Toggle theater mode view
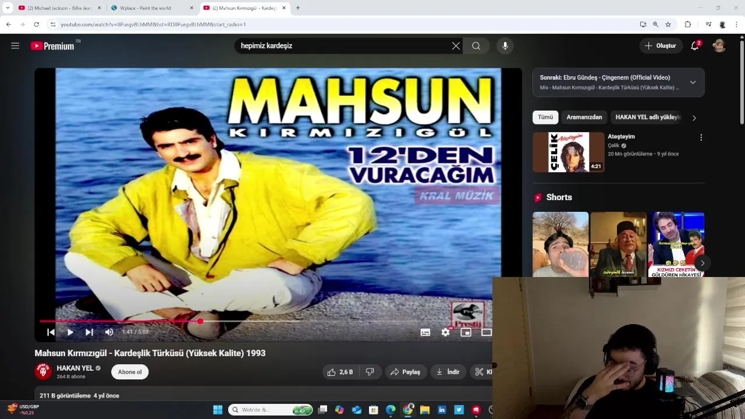Screen dimensions: 745x419 [486, 332]
